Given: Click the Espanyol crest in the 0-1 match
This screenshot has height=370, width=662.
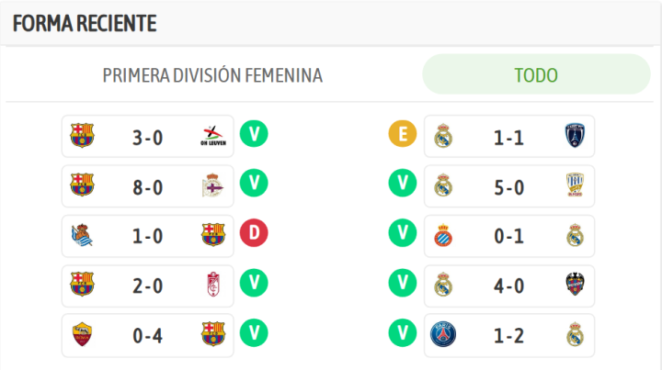Looking at the screenshot, I should [445, 236].
